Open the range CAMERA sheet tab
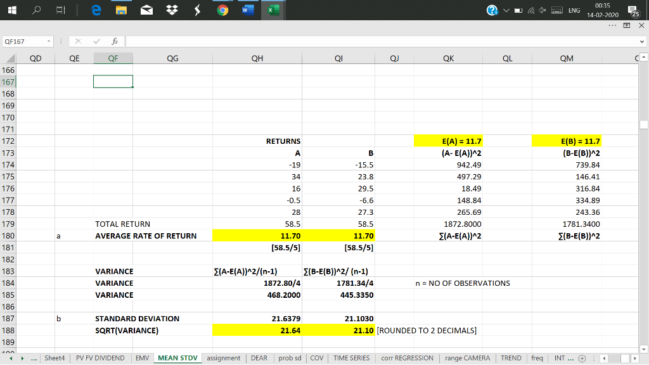649x365 pixels. click(467, 359)
